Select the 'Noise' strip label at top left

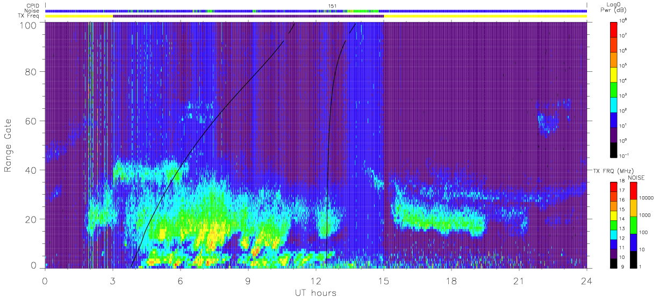33,11
